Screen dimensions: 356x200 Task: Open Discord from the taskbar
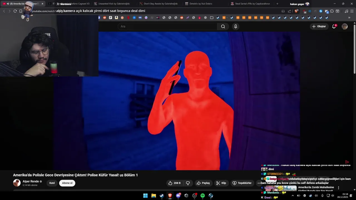pyautogui.click(x=178, y=196)
